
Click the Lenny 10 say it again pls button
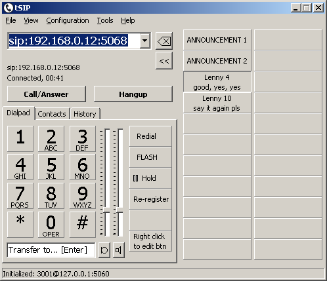click(x=217, y=103)
